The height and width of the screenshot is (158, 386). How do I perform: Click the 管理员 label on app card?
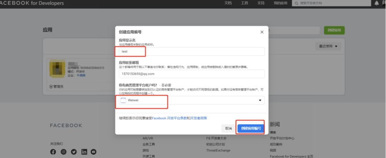[x=59, y=87]
